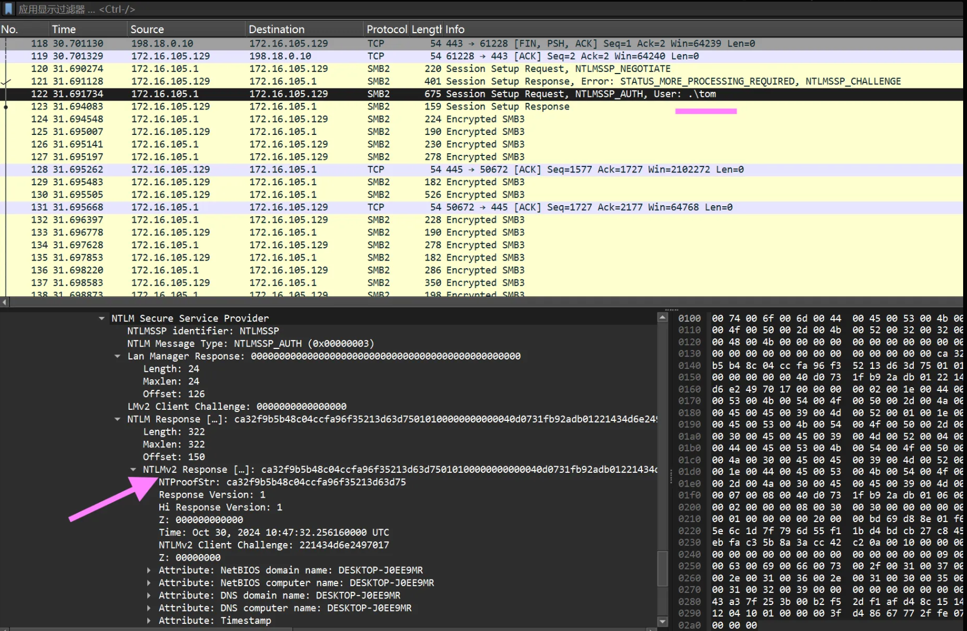Collapse the NTLMv2 Response node

133,470
